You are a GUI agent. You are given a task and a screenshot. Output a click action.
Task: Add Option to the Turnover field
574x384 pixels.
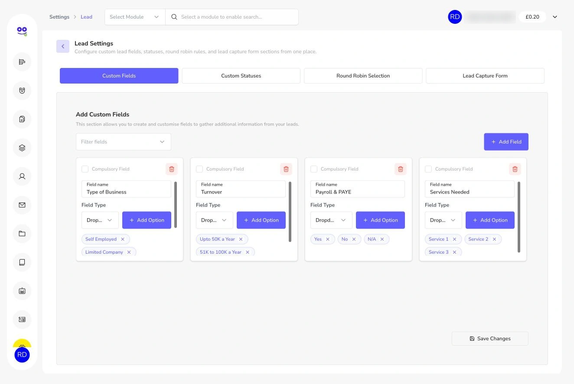pos(261,220)
